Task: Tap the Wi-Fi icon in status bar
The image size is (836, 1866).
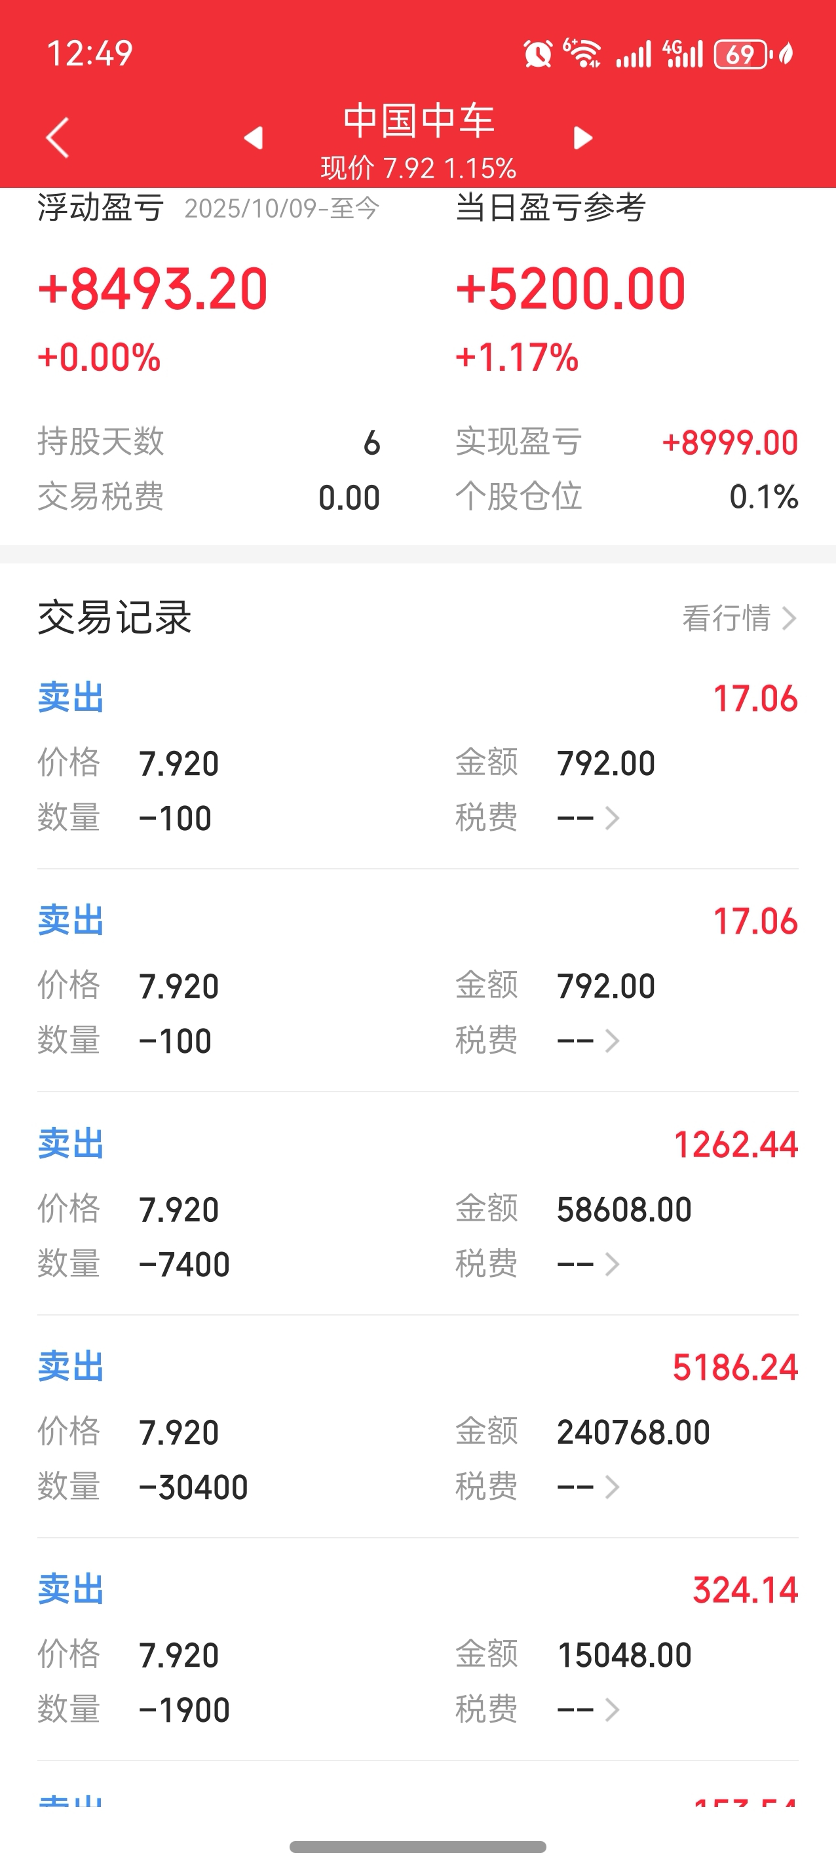Action: click(x=583, y=54)
